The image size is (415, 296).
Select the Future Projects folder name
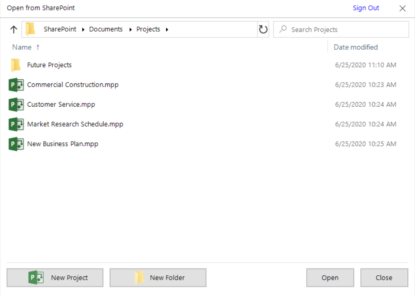pyautogui.click(x=49, y=65)
